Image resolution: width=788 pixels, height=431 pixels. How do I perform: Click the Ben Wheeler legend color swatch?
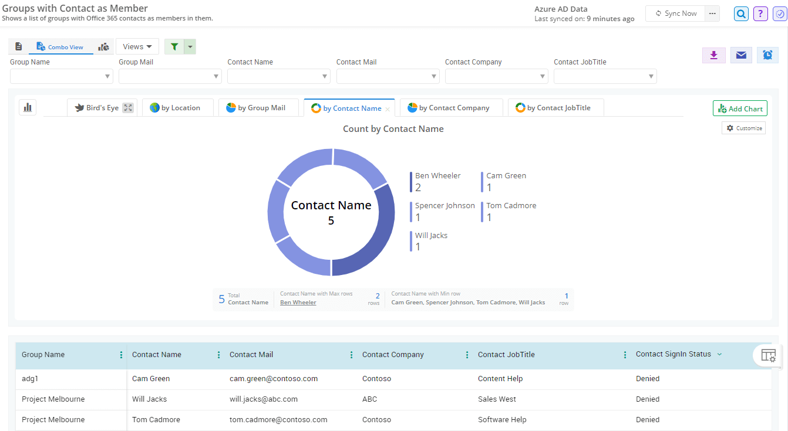click(411, 182)
